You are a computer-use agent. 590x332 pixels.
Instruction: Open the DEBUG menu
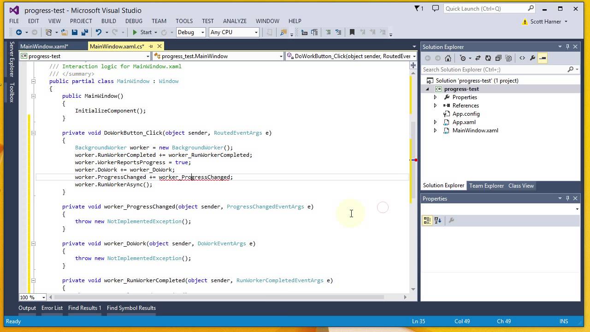134,21
